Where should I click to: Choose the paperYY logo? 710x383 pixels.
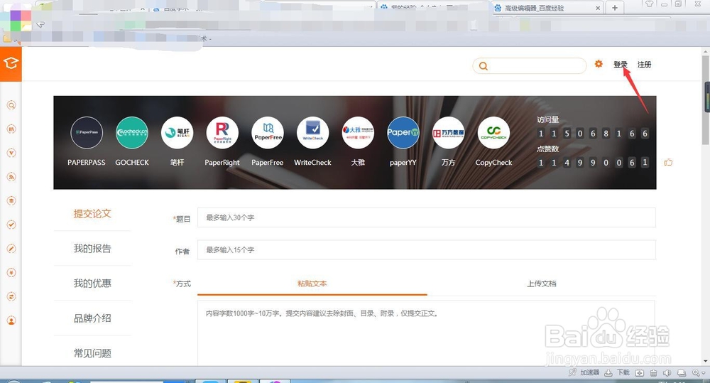tap(403, 133)
